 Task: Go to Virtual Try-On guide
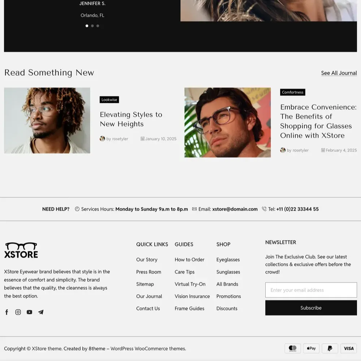click(x=190, y=284)
